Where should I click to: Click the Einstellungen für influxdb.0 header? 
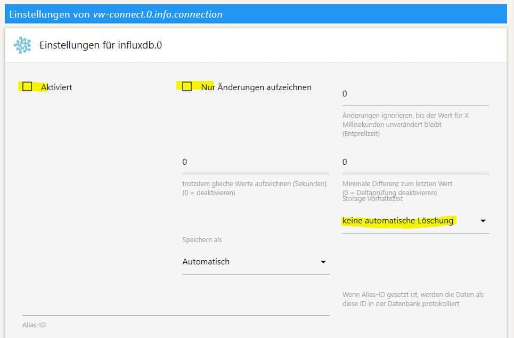[101, 45]
